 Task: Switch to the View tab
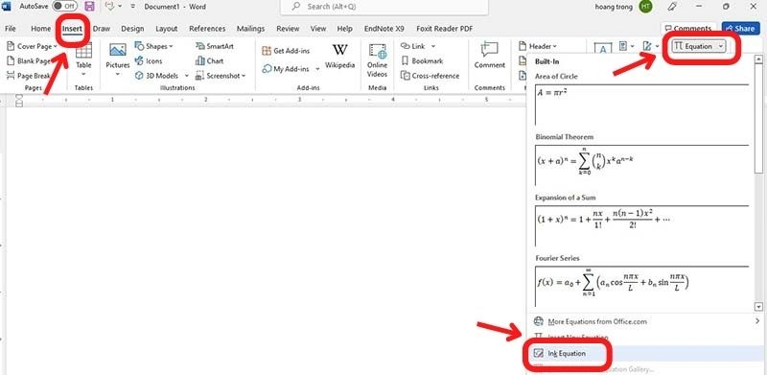[x=318, y=29]
